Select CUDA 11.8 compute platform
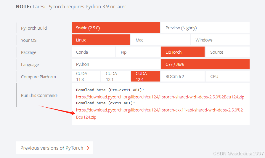The image size is (265, 158). pyautogui.click(x=86, y=76)
